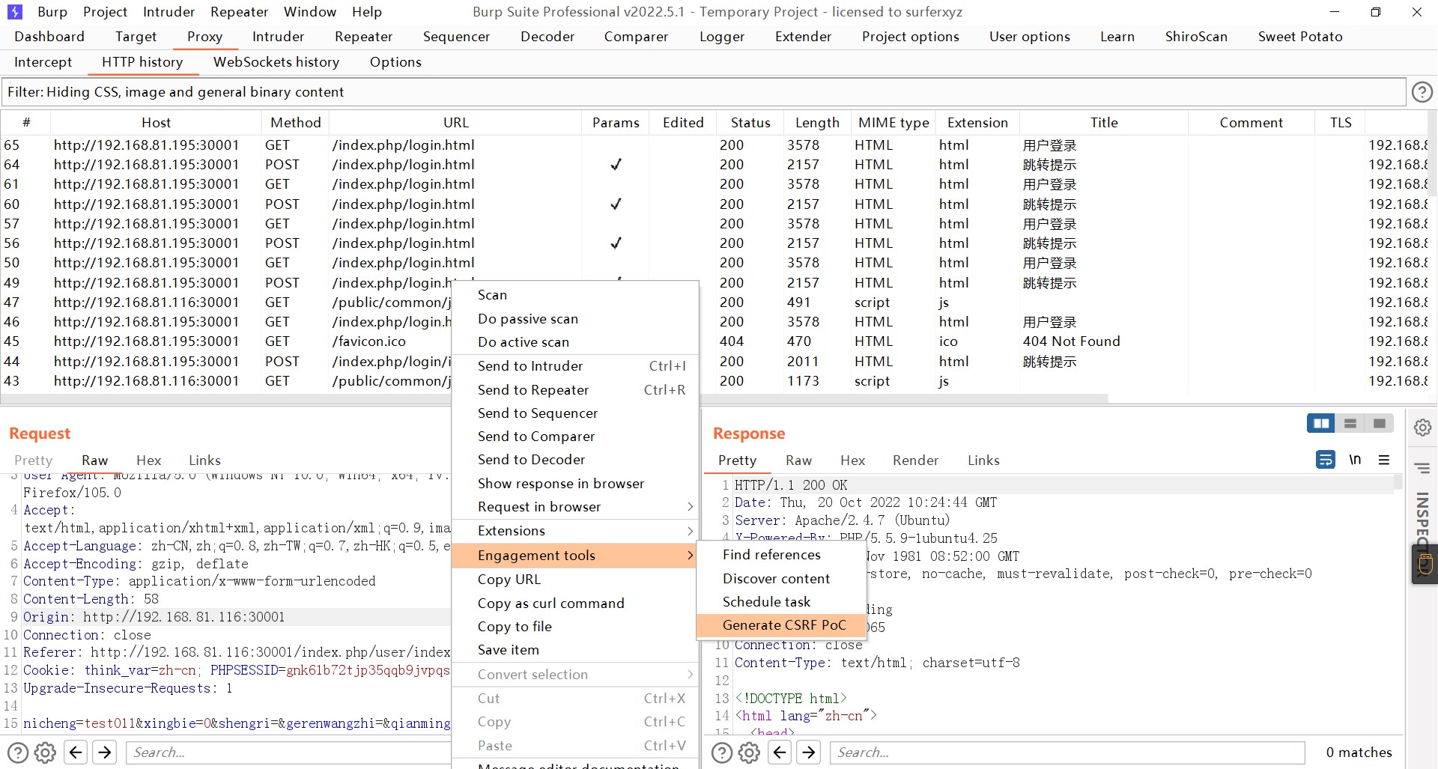Click the history table vertical scrollbar

1432,154
